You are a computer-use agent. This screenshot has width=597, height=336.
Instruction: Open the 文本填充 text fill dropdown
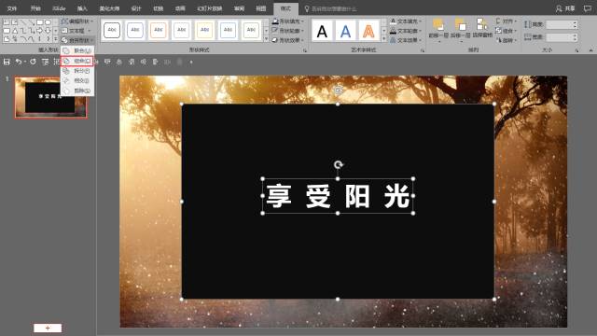406,21
